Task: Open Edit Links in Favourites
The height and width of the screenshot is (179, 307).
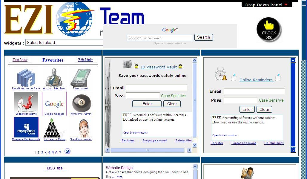Action: click(x=86, y=60)
